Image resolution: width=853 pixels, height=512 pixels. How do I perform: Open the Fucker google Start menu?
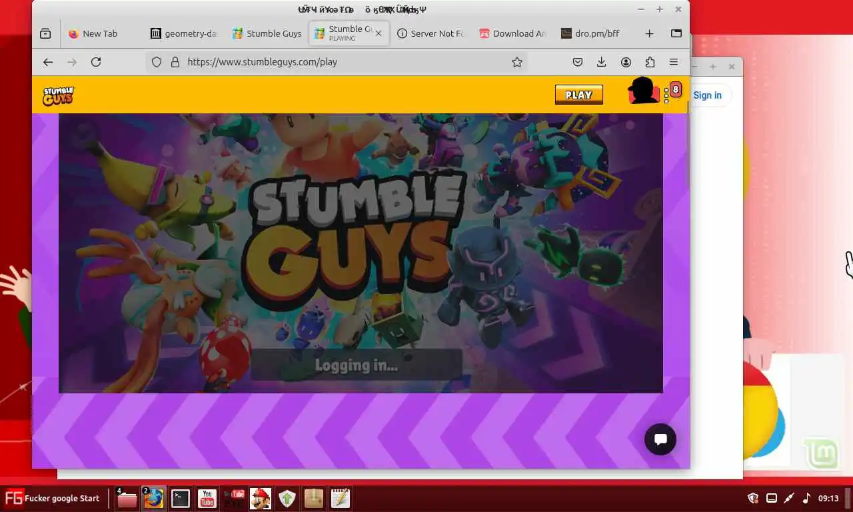click(53, 498)
